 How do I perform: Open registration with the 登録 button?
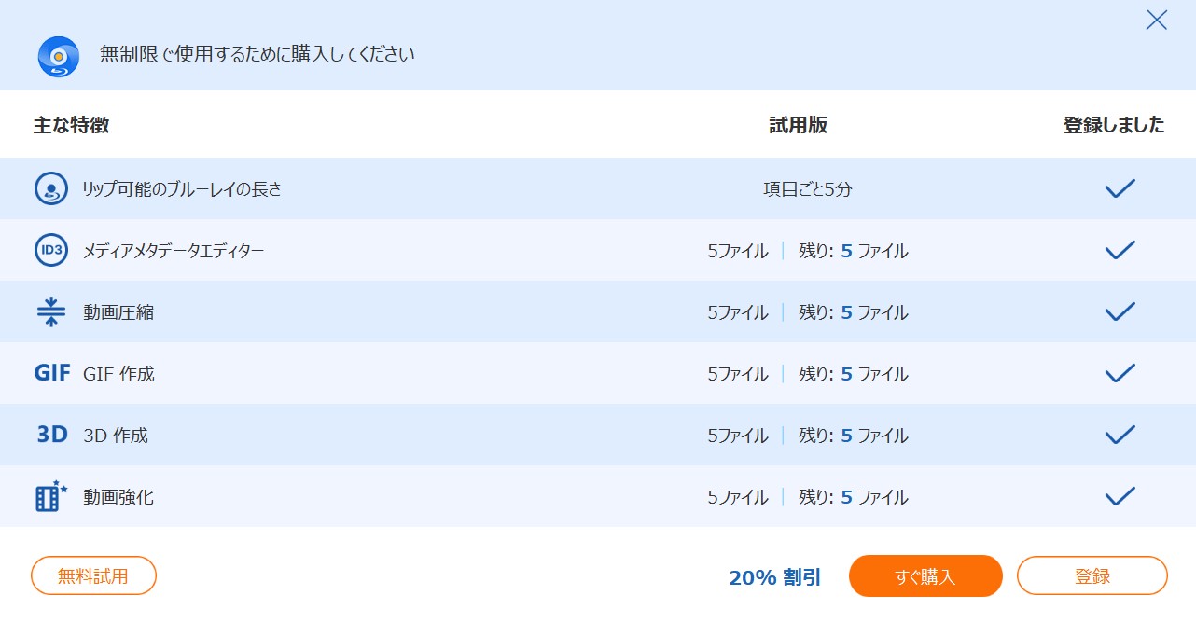1092,575
